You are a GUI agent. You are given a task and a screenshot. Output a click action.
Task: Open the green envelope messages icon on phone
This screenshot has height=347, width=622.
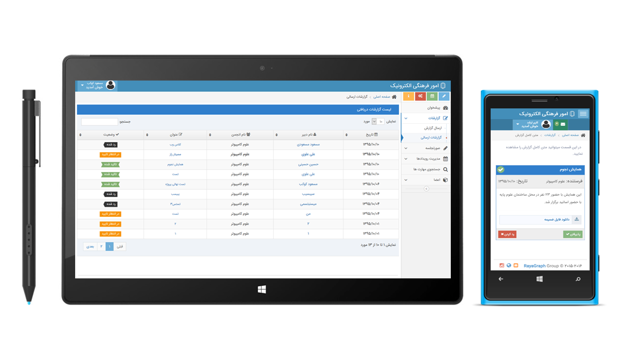(x=563, y=124)
